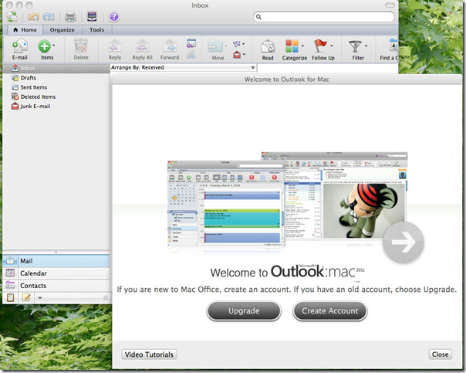Create a new E-mail message

tap(19, 49)
